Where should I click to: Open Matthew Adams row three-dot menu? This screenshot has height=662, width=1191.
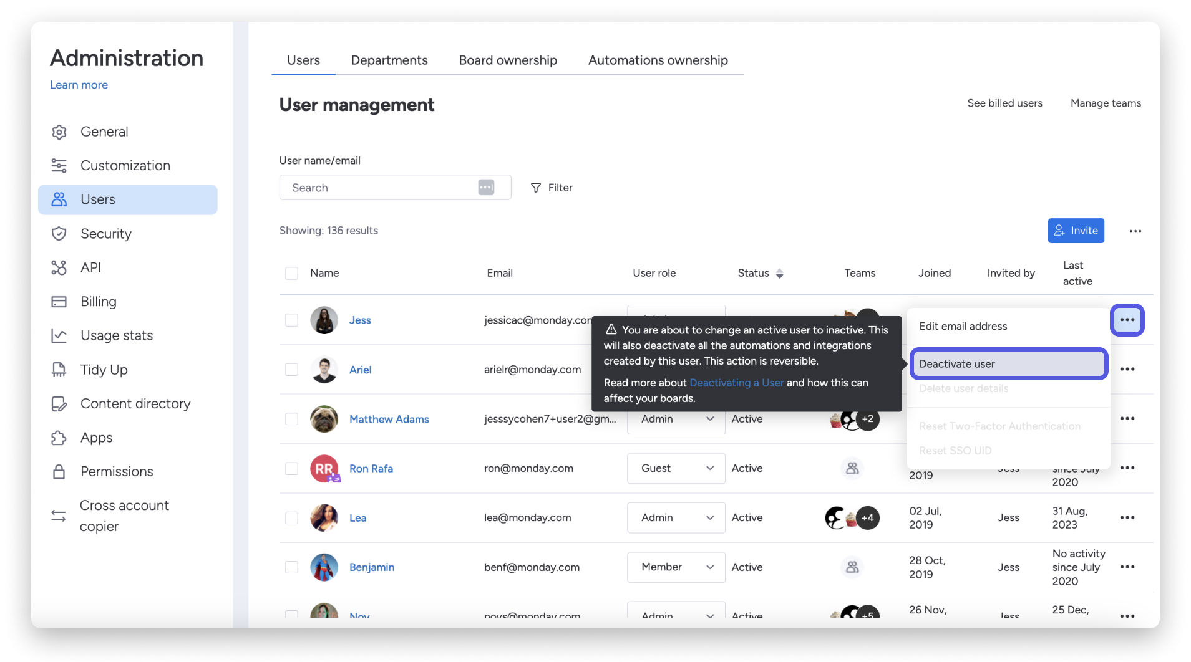pos(1127,418)
